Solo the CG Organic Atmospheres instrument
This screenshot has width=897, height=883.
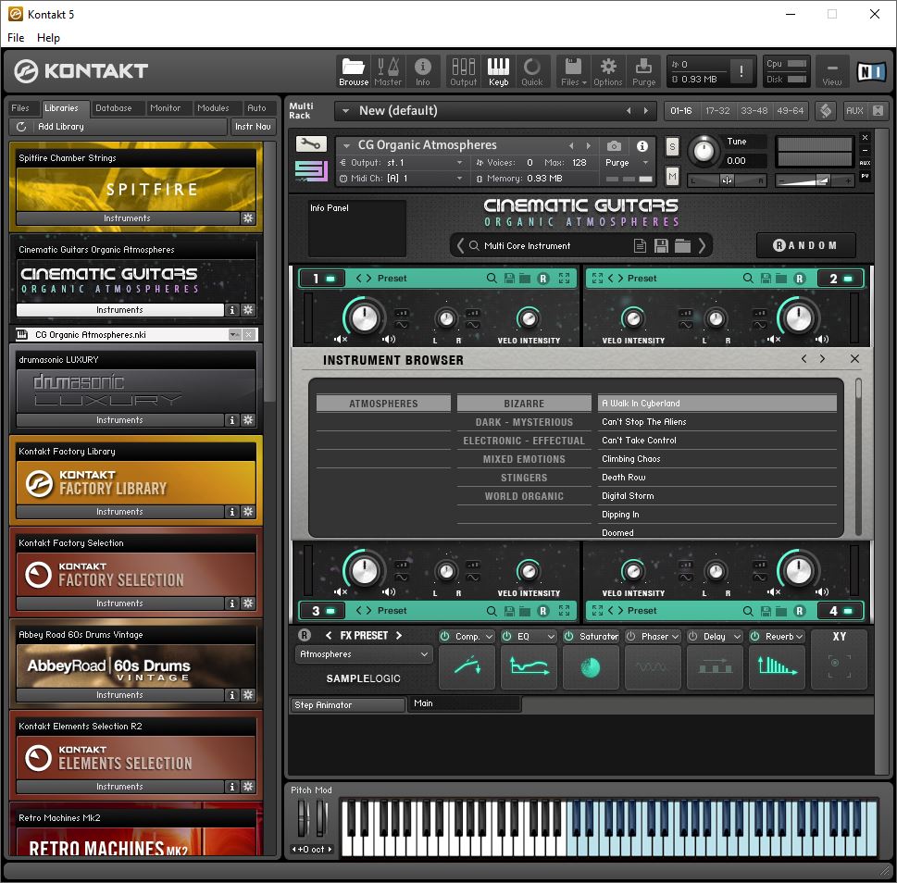(672, 146)
